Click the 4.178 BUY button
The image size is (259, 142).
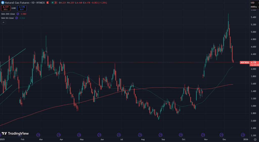click(x=22, y=9)
